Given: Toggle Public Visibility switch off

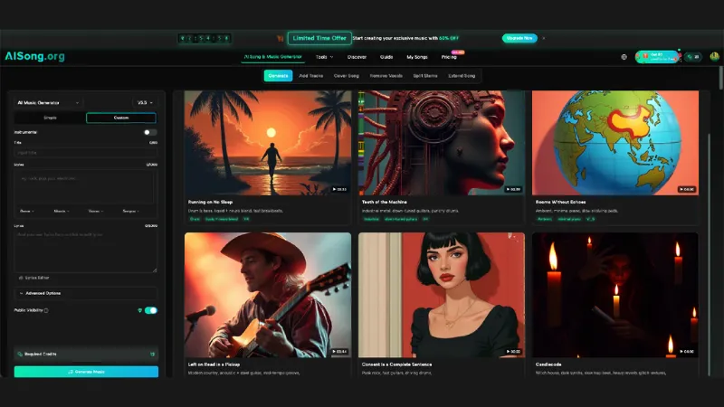Looking at the screenshot, I should coord(151,310).
